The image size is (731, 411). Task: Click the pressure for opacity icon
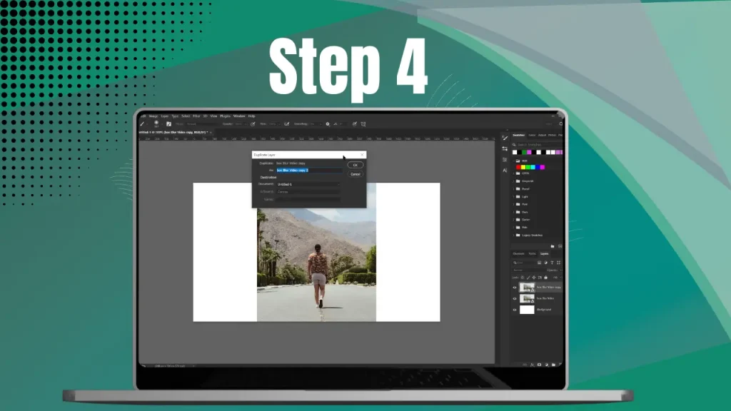[253, 124]
